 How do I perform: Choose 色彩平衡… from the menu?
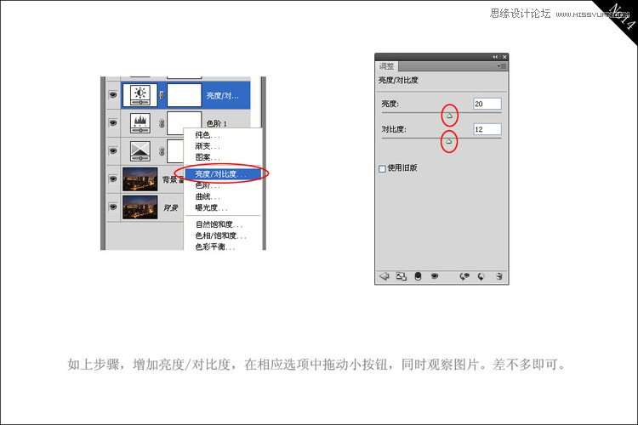coord(222,246)
